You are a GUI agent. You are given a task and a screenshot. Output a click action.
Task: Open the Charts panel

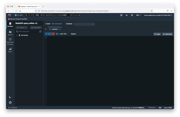pyautogui.click(x=10, y=50)
